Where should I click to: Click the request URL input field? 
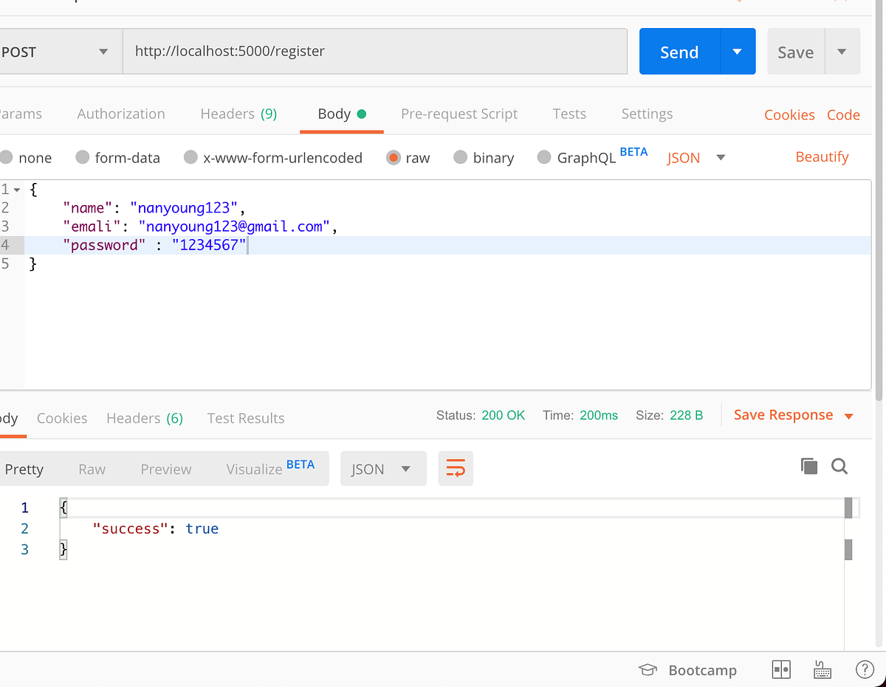(x=375, y=51)
